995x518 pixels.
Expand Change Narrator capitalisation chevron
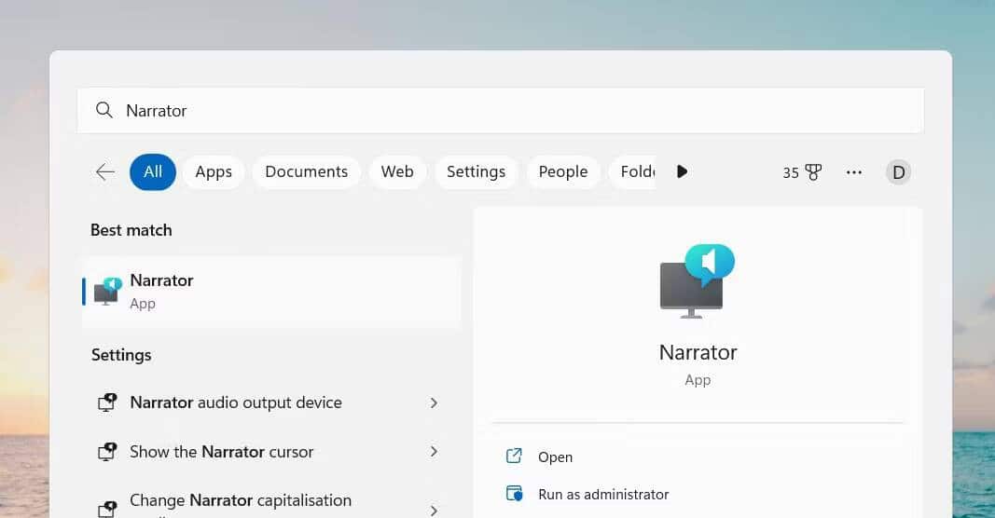(434, 511)
